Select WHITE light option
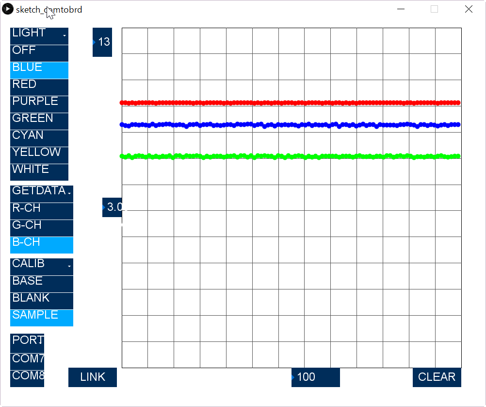486x407 pixels. click(x=39, y=172)
